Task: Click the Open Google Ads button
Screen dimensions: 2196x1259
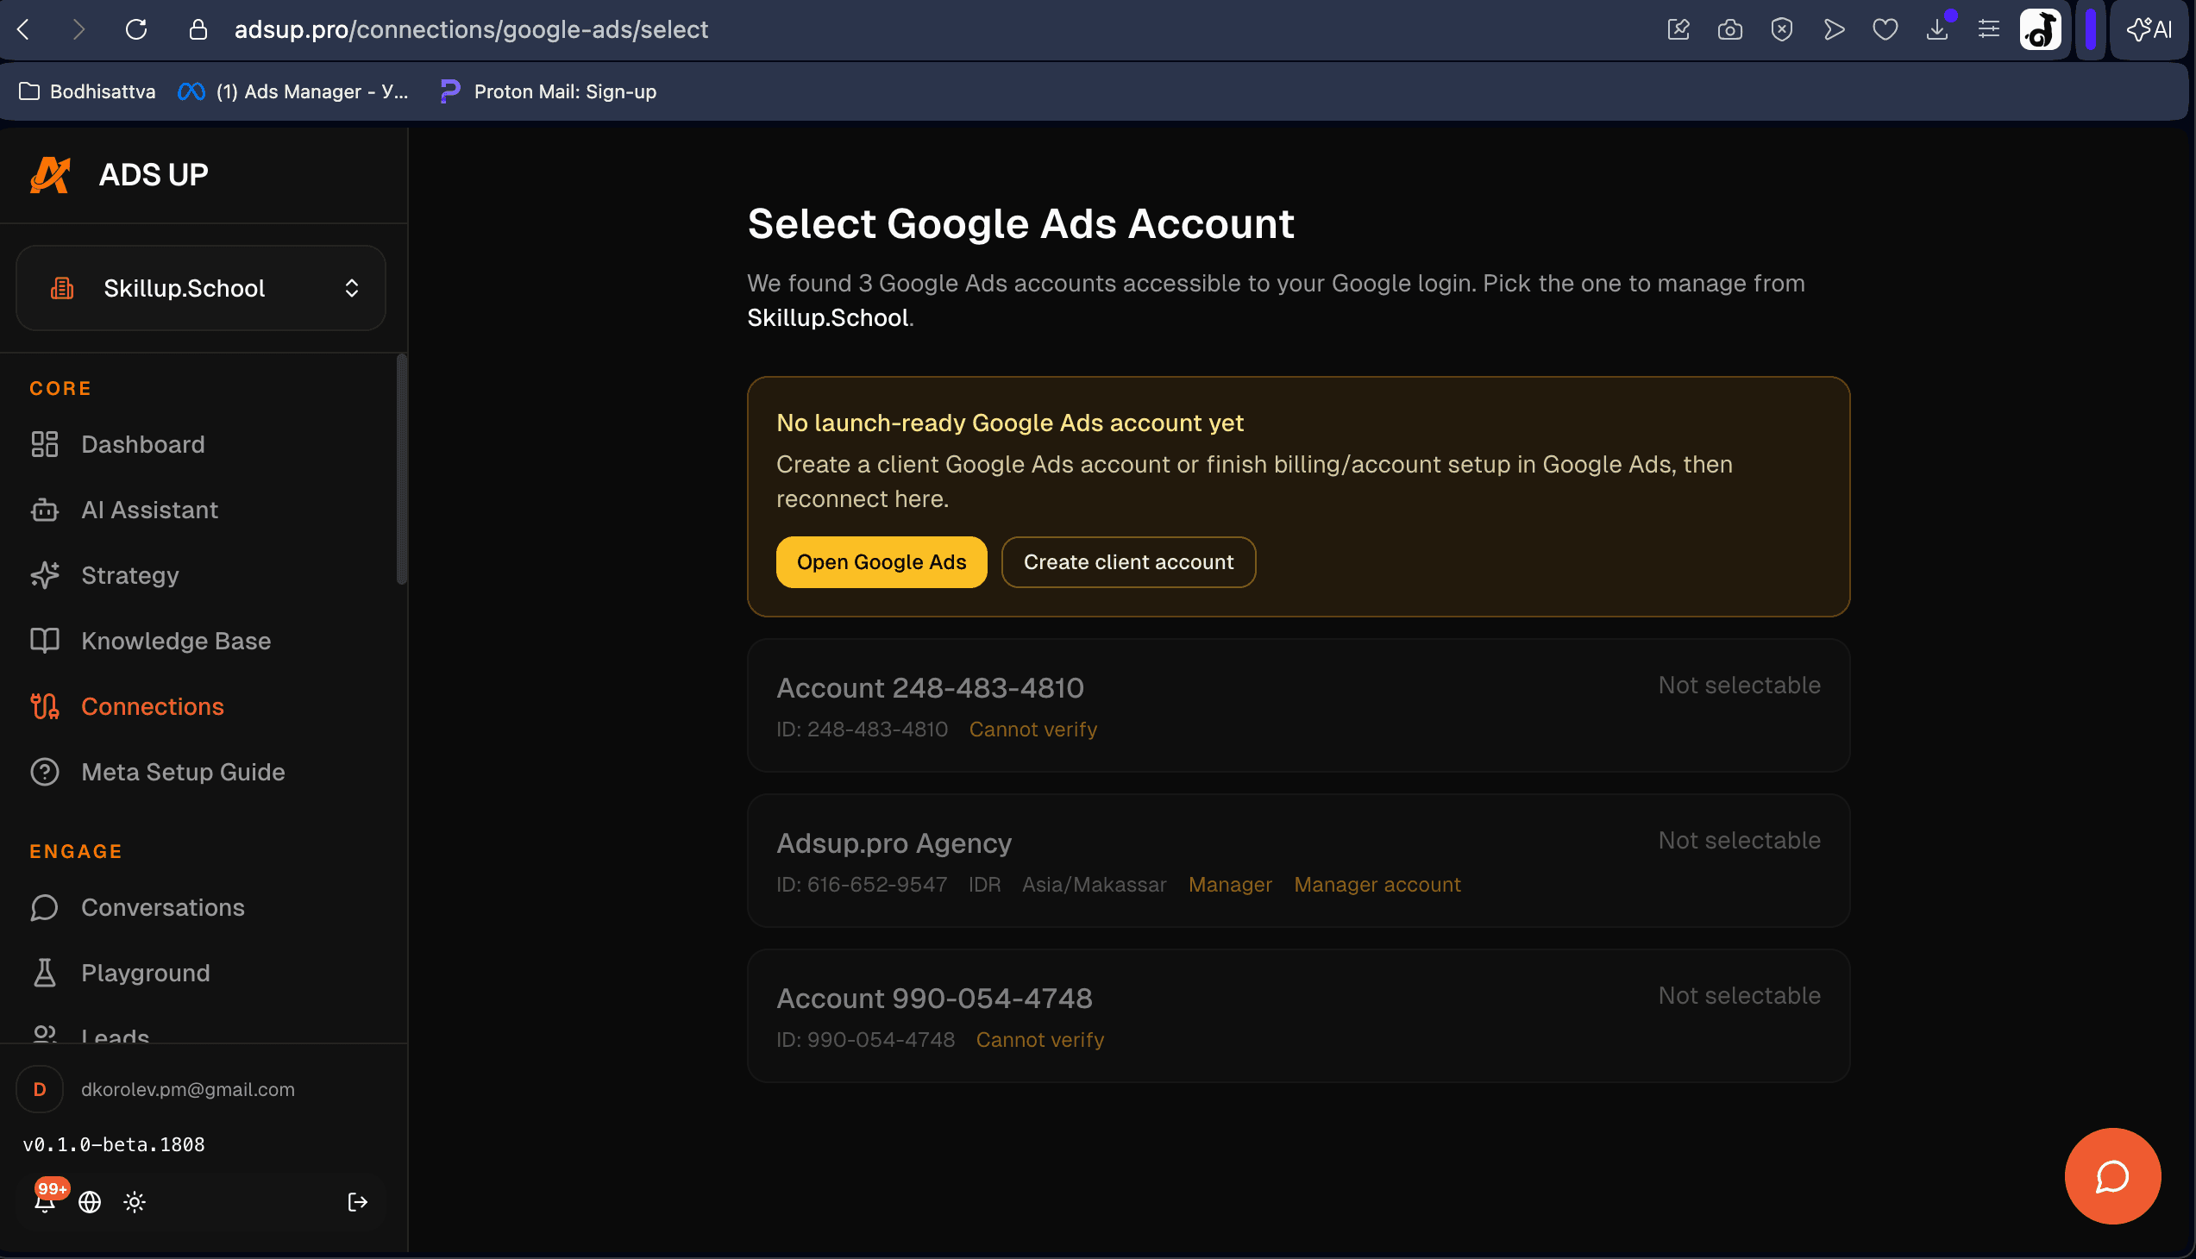Action: [x=882, y=562]
